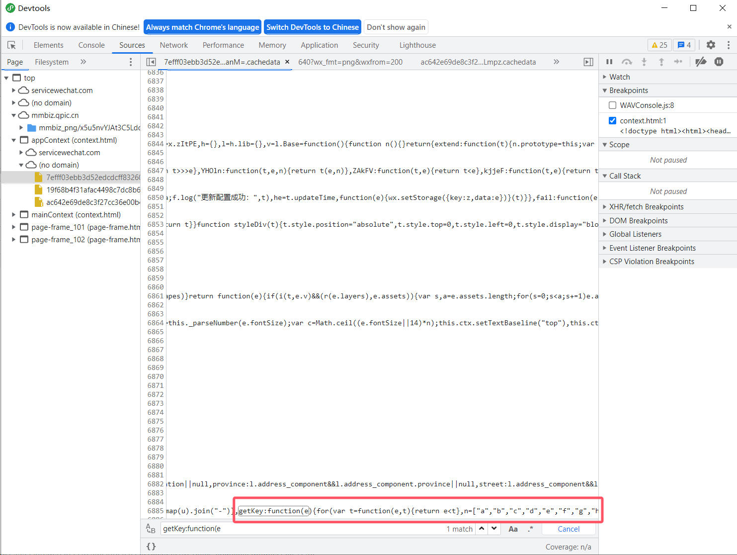The width and height of the screenshot is (737, 555).
Task: Click Switch DevTools to Chinese button
Action: (312, 27)
